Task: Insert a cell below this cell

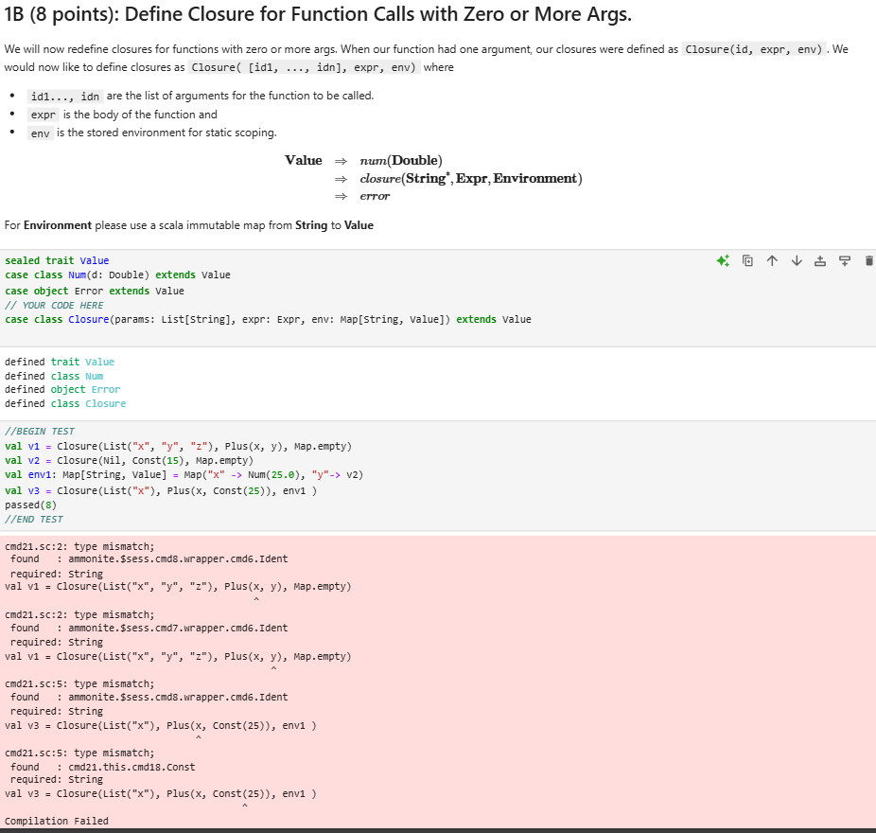Action: click(845, 260)
